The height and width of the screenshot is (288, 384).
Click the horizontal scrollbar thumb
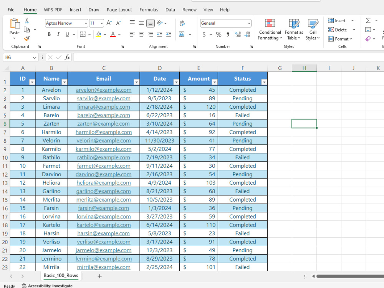click(350, 276)
